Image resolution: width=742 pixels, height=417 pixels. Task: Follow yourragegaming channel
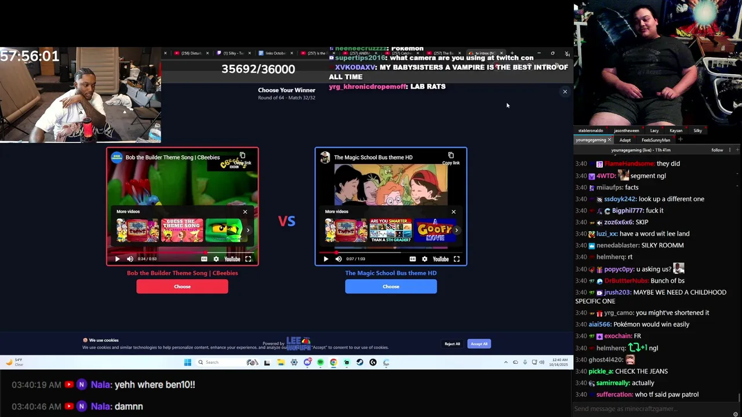pyautogui.click(x=717, y=150)
